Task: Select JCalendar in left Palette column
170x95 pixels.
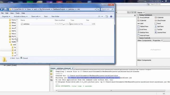Action: pos(142,21)
